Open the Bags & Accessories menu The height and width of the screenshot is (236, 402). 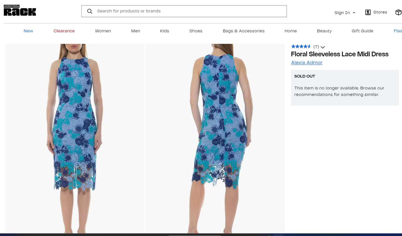pos(244,31)
